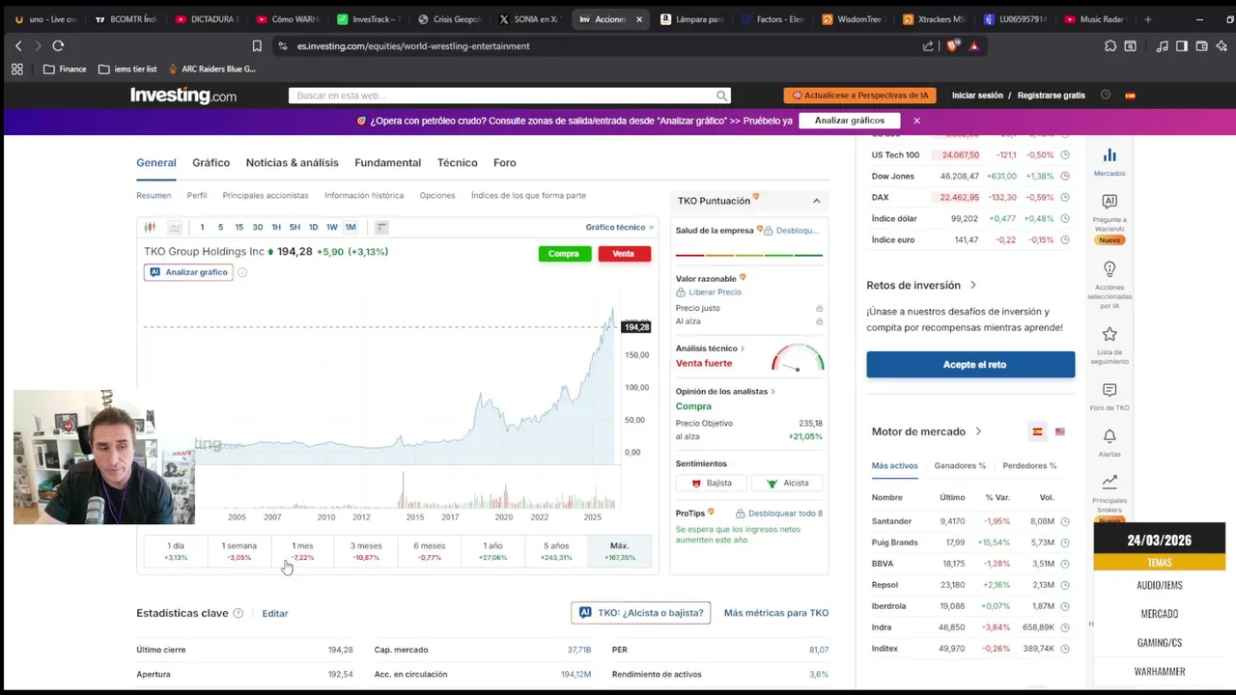The image size is (1236, 695).
Task: Open the Gráfico tab
Action: (211, 162)
